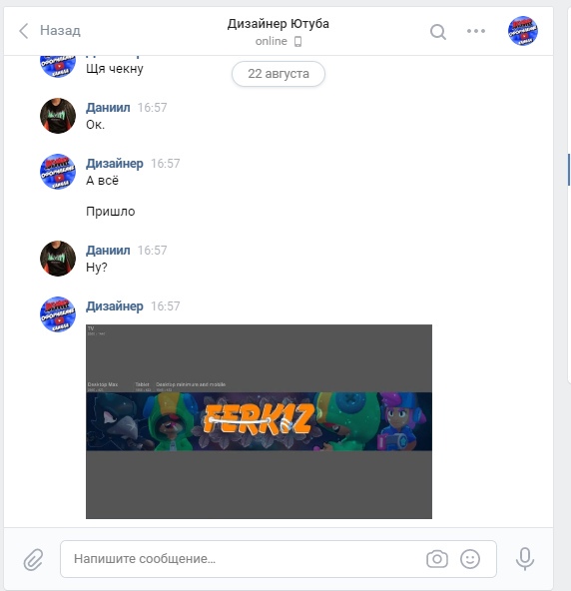The height and width of the screenshot is (591, 571).
Task: Click the Дизайнер Ютуба chat title
Action: pos(279,24)
